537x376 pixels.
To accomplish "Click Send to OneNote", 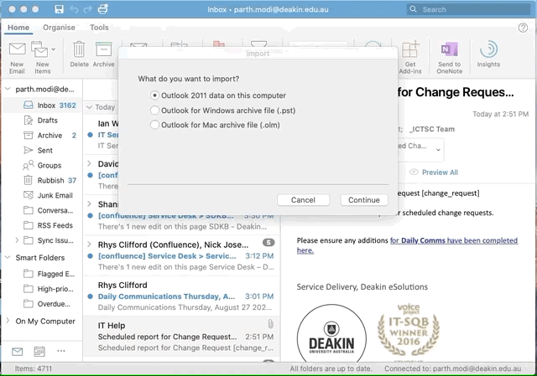I will (x=450, y=58).
